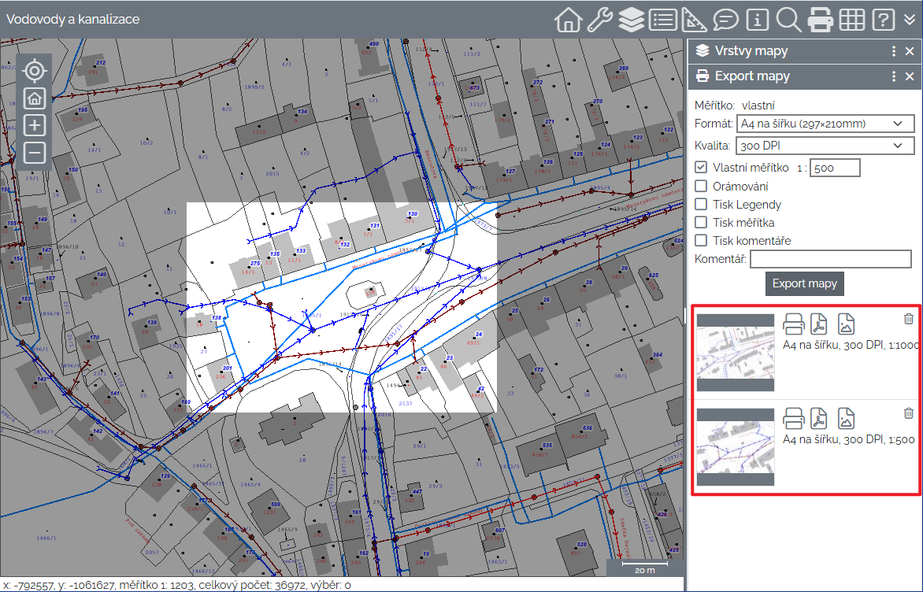Click the Export mapy button
The width and height of the screenshot is (923, 592).
pyautogui.click(x=804, y=283)
